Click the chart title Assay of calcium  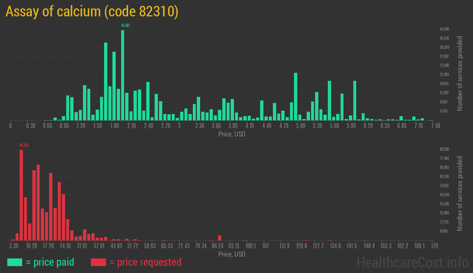point(92,12)
